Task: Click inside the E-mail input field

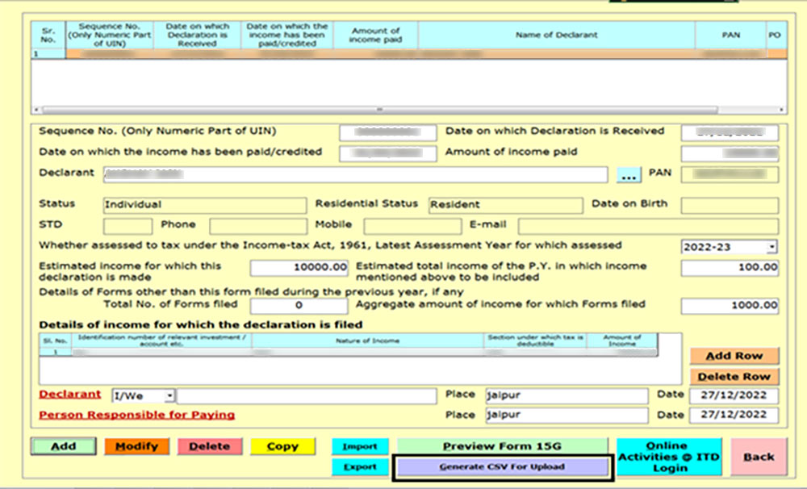Action: (x=646, y=225)
